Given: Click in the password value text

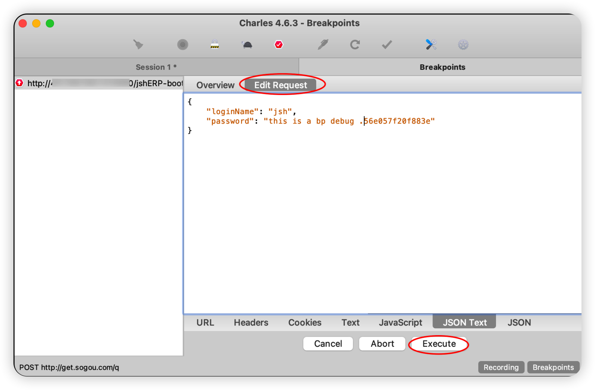Looking at the screenshot, I should [x=349, y=121].
